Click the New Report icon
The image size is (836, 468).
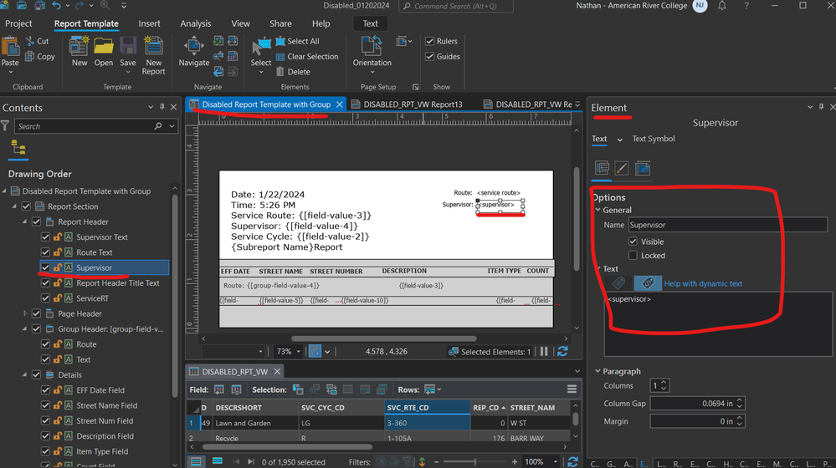pyautogui.click(x=153, y=46)
